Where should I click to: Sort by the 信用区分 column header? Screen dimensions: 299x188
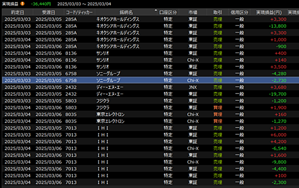tap(239, 13)
